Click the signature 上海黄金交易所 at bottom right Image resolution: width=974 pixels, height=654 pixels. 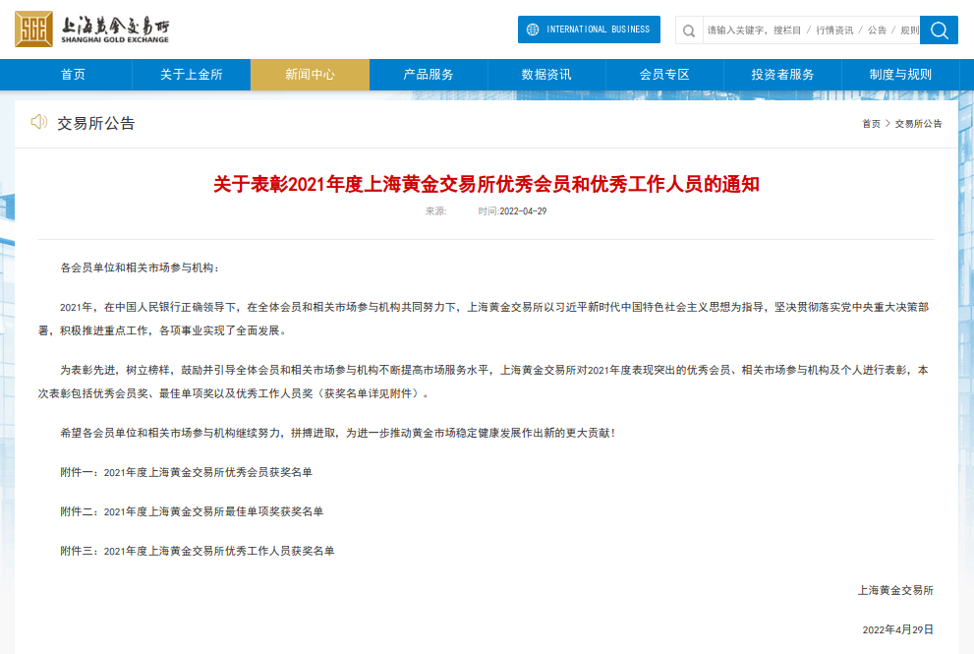[895, 590]
